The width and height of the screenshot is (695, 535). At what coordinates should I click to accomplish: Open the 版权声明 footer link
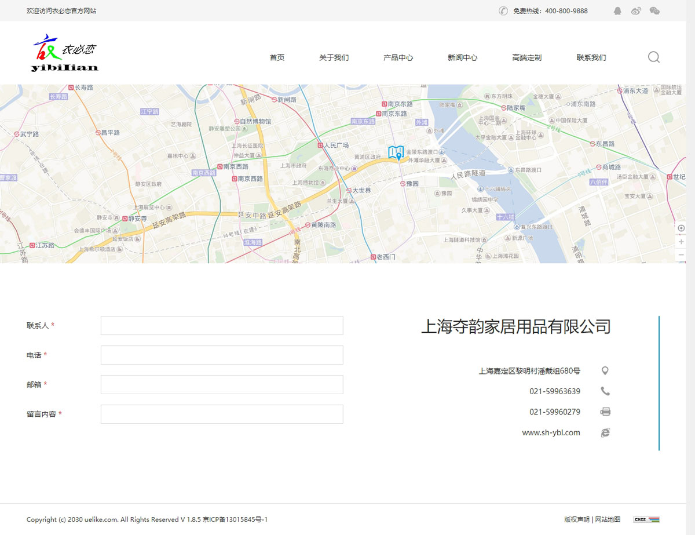click(577, 519)
